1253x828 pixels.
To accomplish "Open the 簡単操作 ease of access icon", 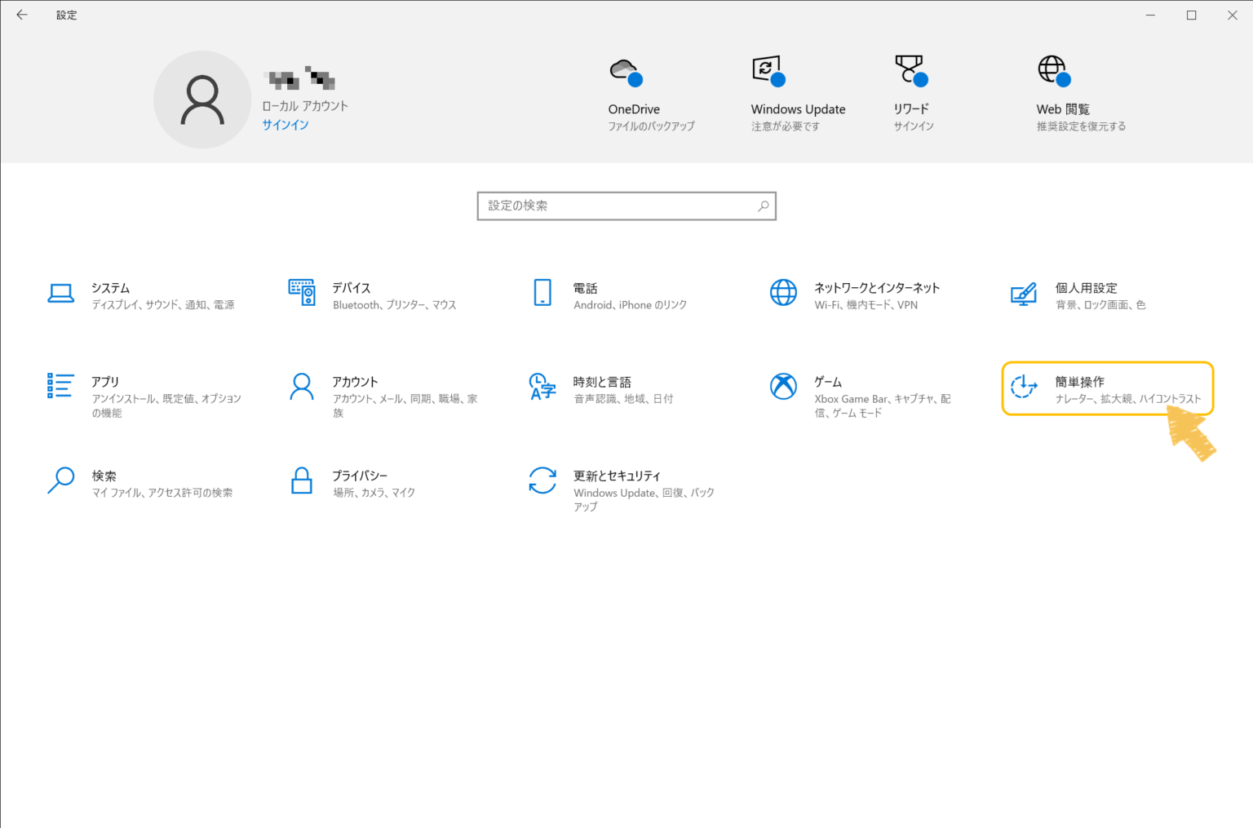I will 1024,387.
